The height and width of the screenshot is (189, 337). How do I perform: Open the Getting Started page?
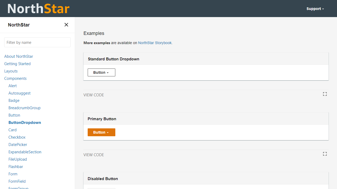[17, 64]
